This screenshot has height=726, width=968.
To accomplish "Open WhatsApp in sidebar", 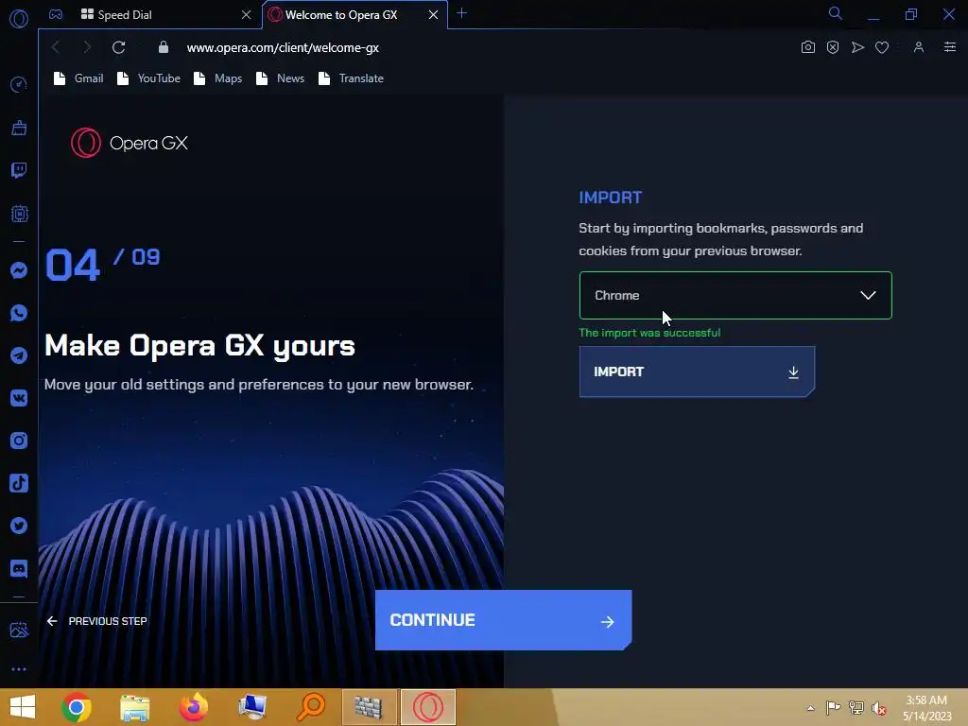I will 19,313.
